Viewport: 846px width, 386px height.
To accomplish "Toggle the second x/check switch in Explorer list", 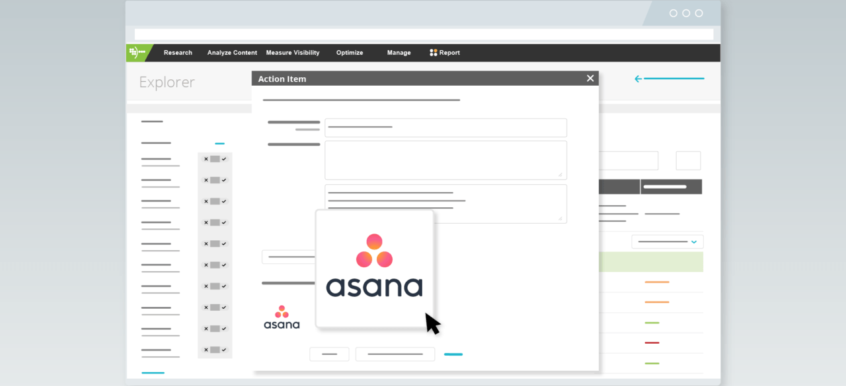I will [x=215, y=180].
